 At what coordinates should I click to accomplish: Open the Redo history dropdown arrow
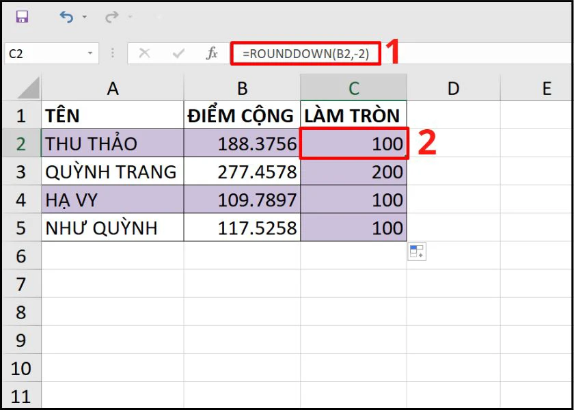pyautogui.click(x=130, y=17)
